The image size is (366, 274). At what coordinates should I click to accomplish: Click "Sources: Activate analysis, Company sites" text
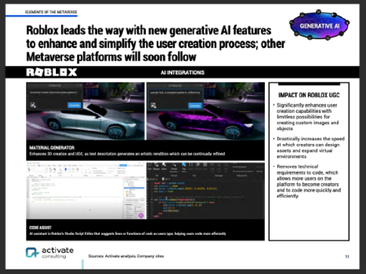(126, 256)
